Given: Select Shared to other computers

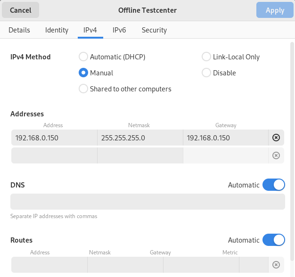Looking at the screenshot, I should [x=83, y=89].
